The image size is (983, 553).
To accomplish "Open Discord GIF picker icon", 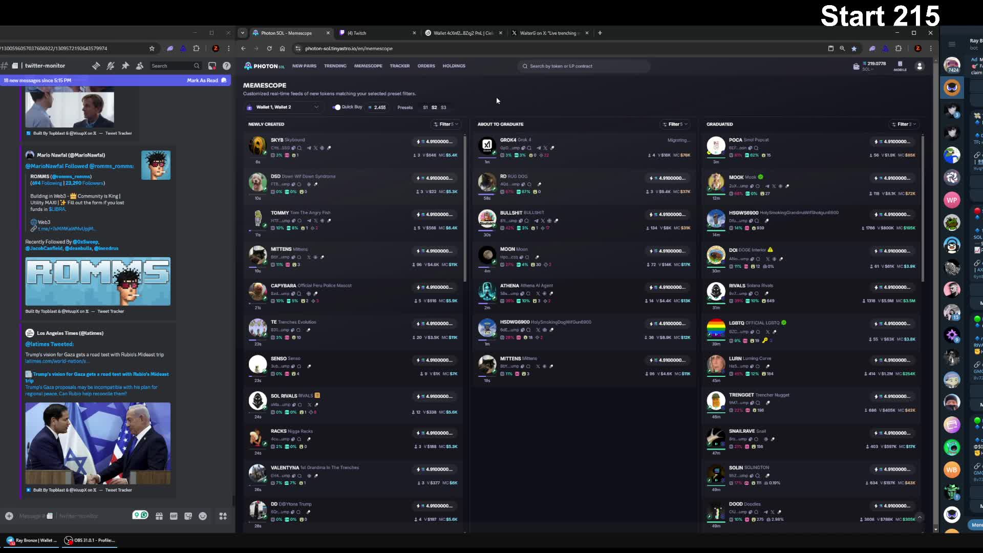I will pyautogui.click(x=174, y=516).
